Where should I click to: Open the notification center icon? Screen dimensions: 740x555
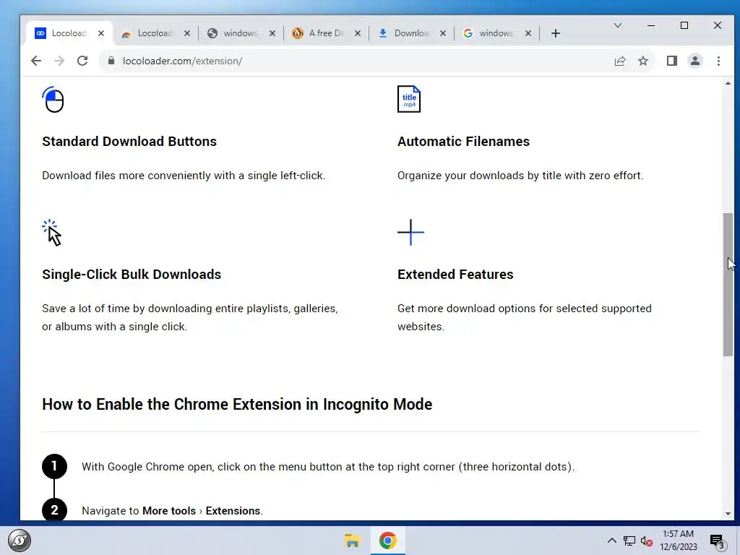coord(718,542)
